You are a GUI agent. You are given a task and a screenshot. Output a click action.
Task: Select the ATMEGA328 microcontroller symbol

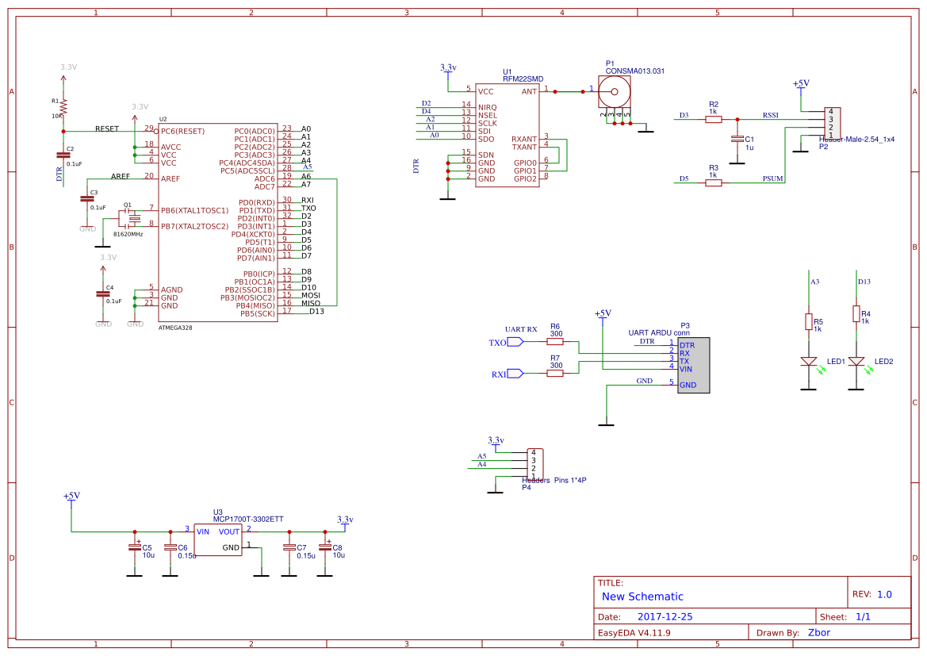[x=218, y=222]
